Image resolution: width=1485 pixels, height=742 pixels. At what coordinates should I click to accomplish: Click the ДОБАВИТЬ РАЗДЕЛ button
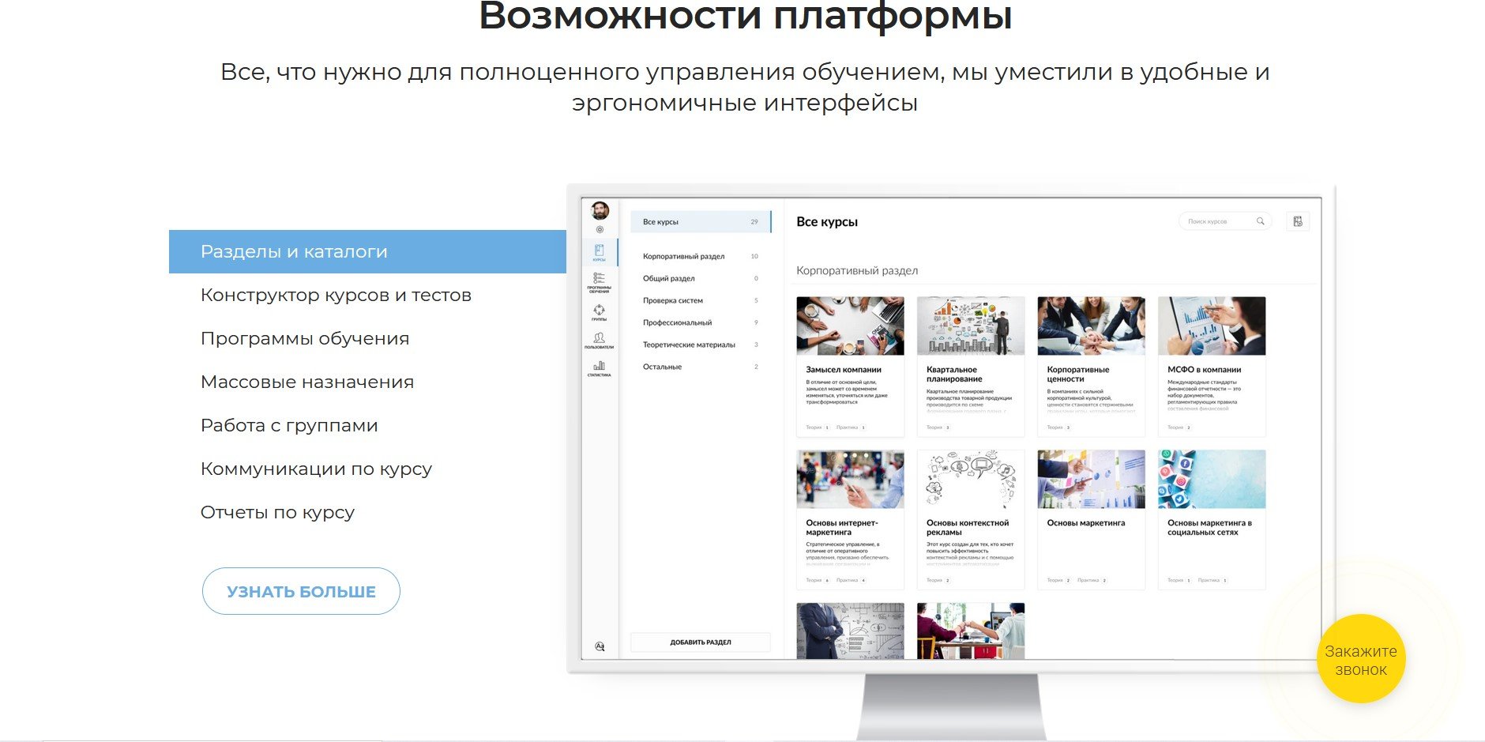coord(701,642)
